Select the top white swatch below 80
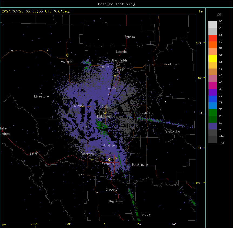 click(212, 25)
